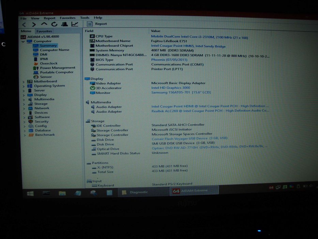Open the graph chart toolbar icon
Viewport: 318px width, 239px height.
pos(75,24)
